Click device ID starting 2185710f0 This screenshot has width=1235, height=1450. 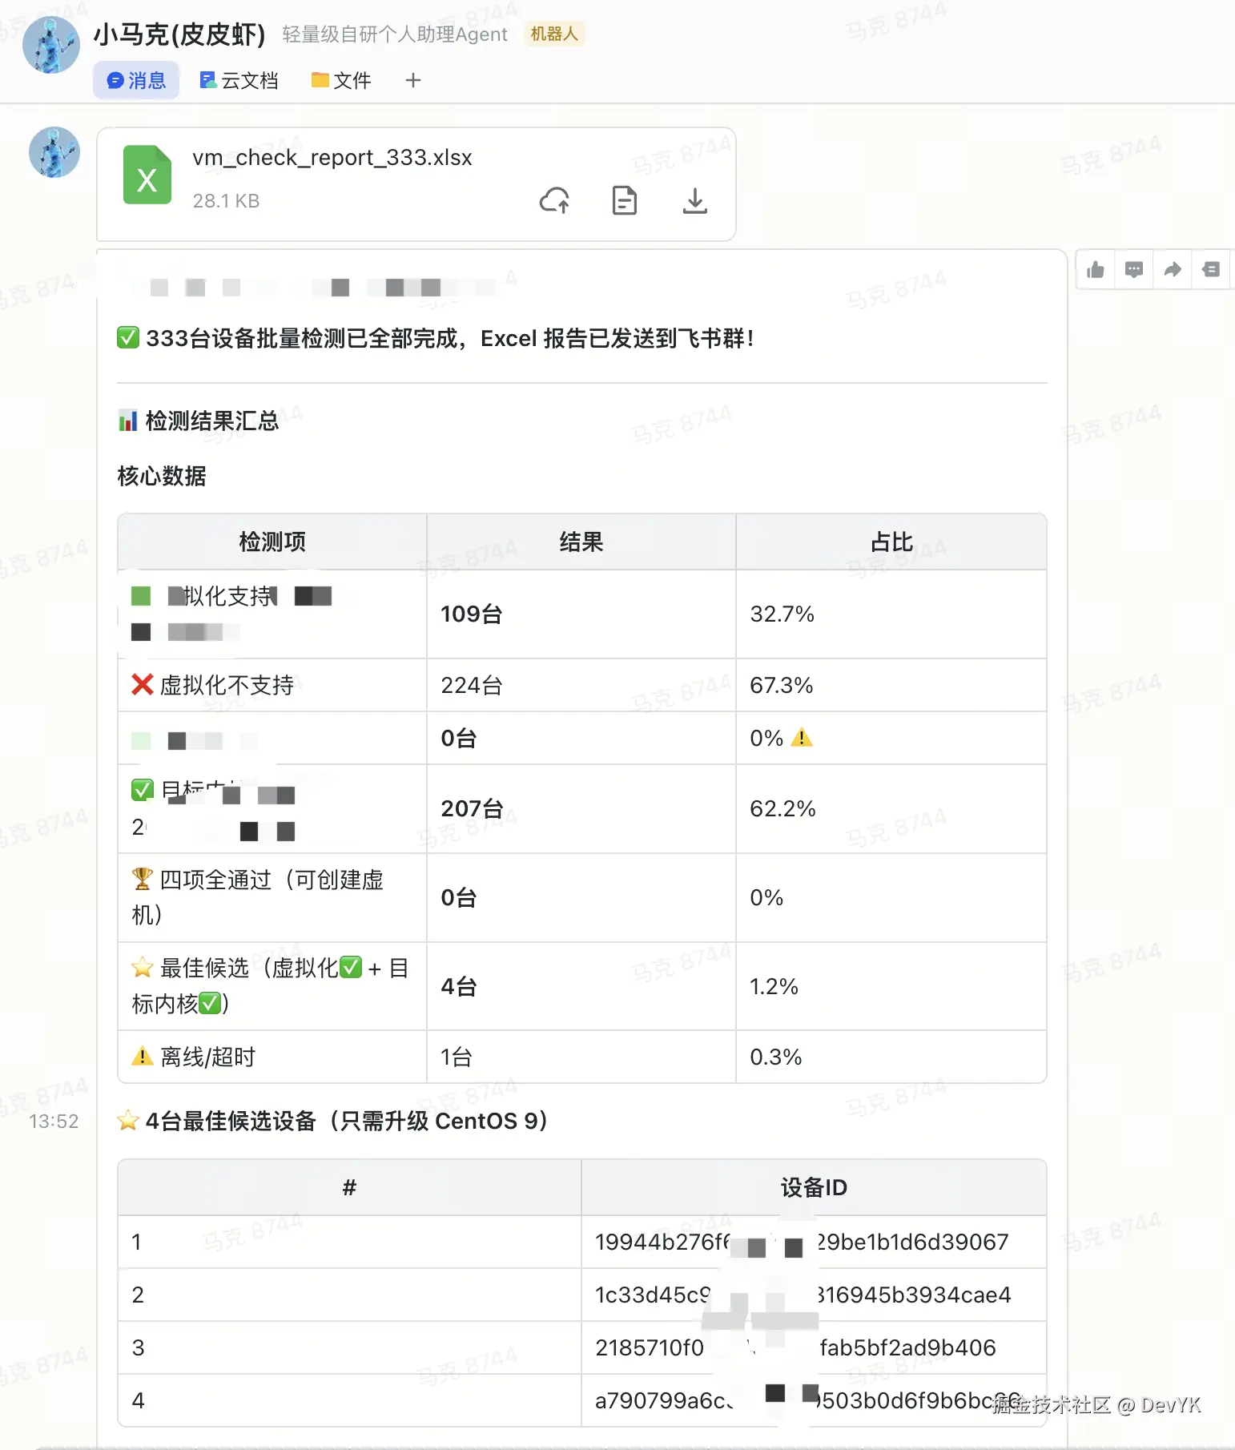click(795, 1347)
